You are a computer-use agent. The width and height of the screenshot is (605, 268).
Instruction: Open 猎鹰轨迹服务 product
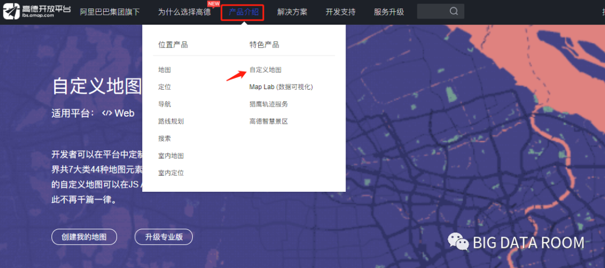point(268,104)
